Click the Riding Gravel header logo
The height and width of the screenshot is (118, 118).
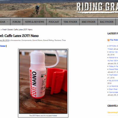[x=97, y=7]
